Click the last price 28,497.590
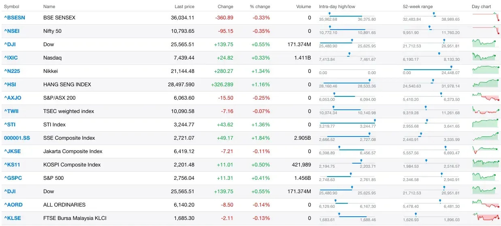 point(181,85)
